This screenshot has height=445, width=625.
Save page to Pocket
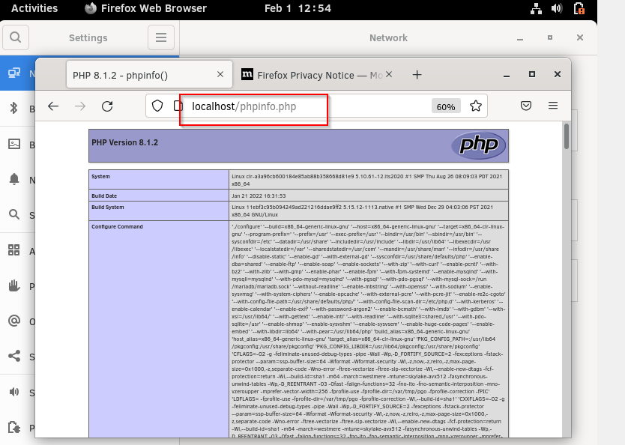(526, 106)
